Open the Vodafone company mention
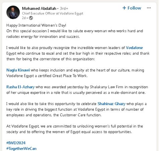Screen dimensions: 160x151 [134, 48]
